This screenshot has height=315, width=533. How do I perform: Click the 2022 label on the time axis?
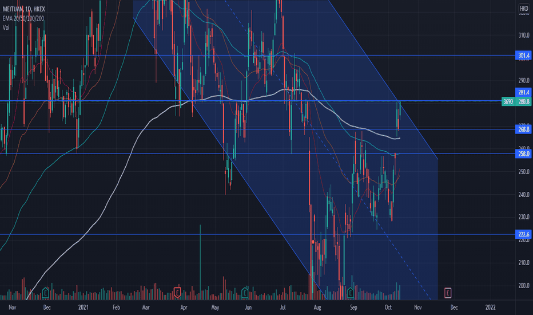(x=490, y=307)
